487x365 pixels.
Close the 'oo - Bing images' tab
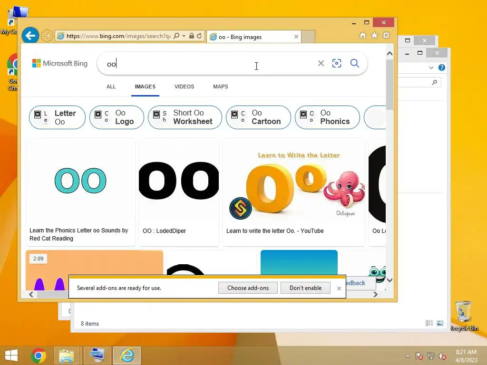pos(296,37)
